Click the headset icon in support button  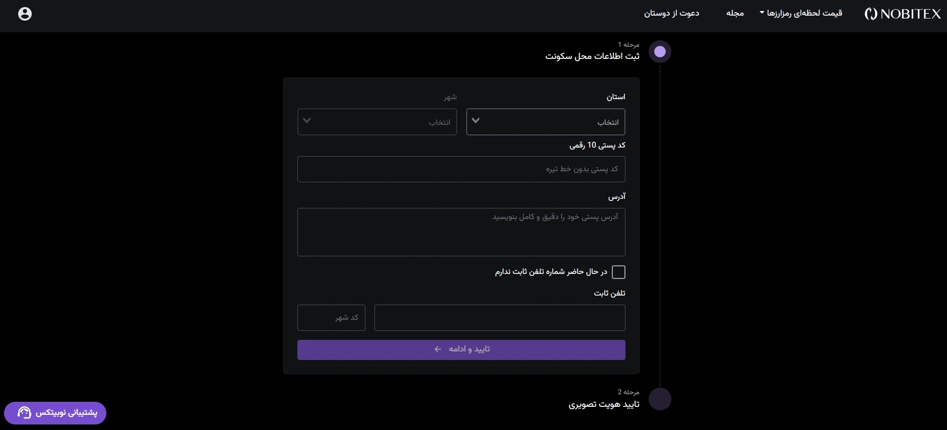click(x=24, y=412)
